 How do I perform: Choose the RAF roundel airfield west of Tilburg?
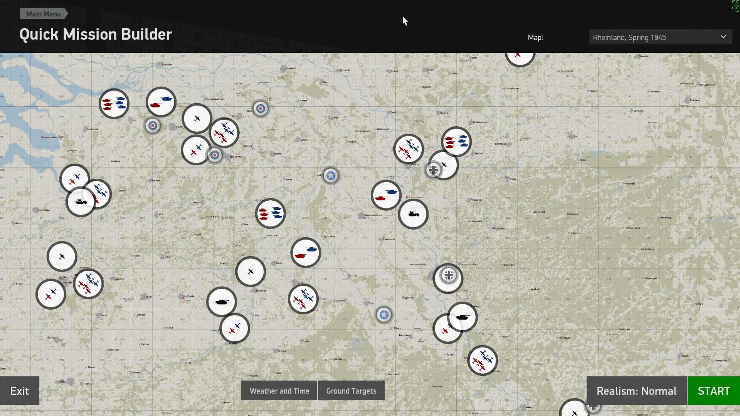(x=153, y=126)
